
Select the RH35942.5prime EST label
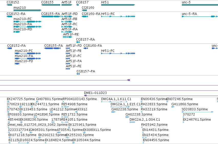[154, 125]
